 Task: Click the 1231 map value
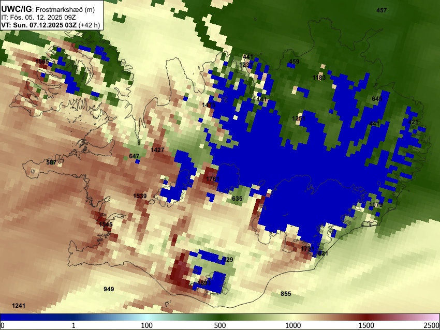[245, 65]
